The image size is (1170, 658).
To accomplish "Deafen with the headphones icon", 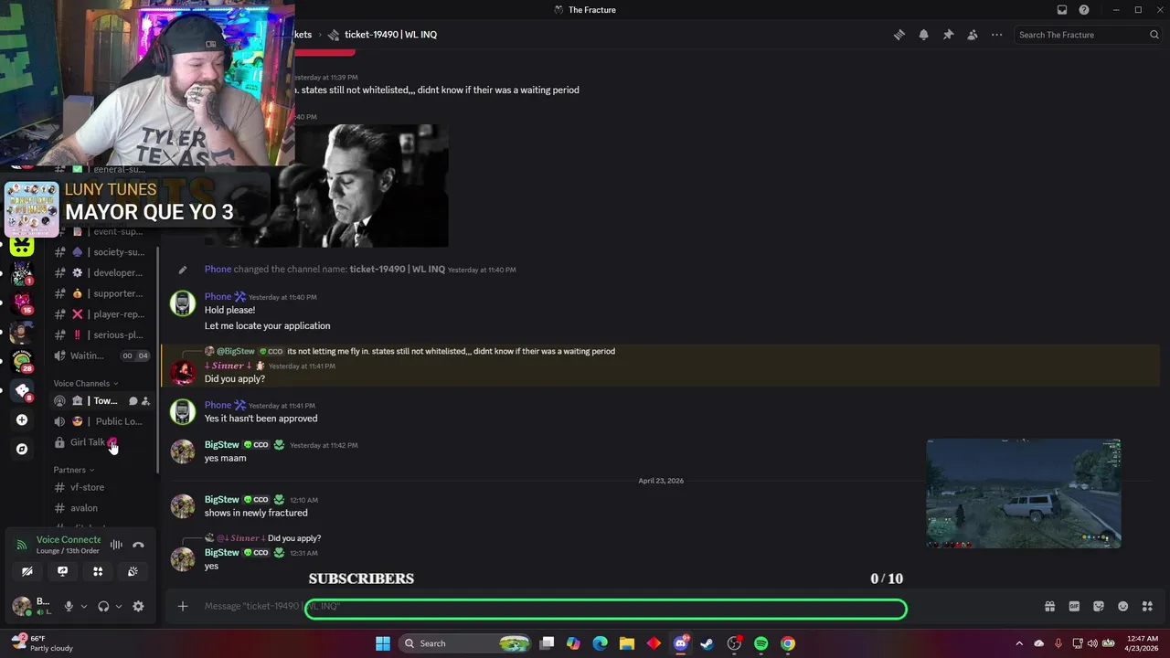I will point(103,606).
